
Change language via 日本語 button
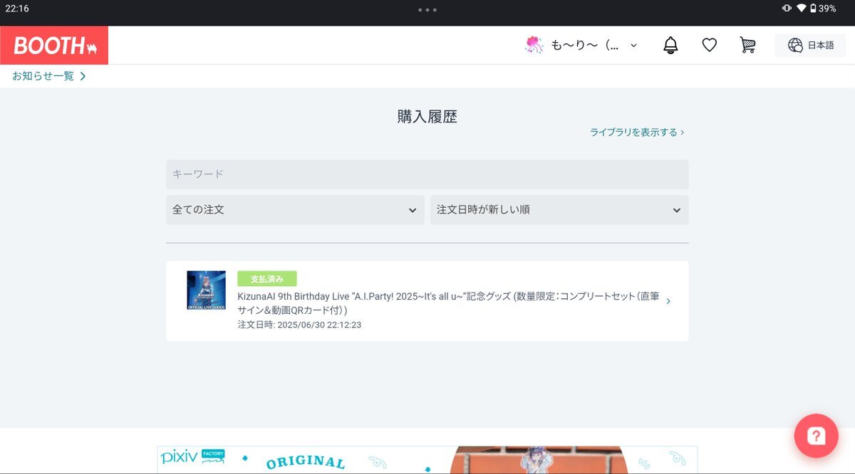point(810,46)
